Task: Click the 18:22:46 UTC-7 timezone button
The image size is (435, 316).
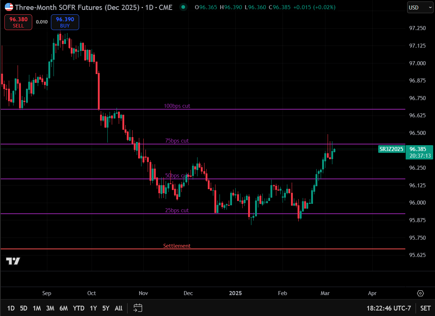Action: point(389,308)
